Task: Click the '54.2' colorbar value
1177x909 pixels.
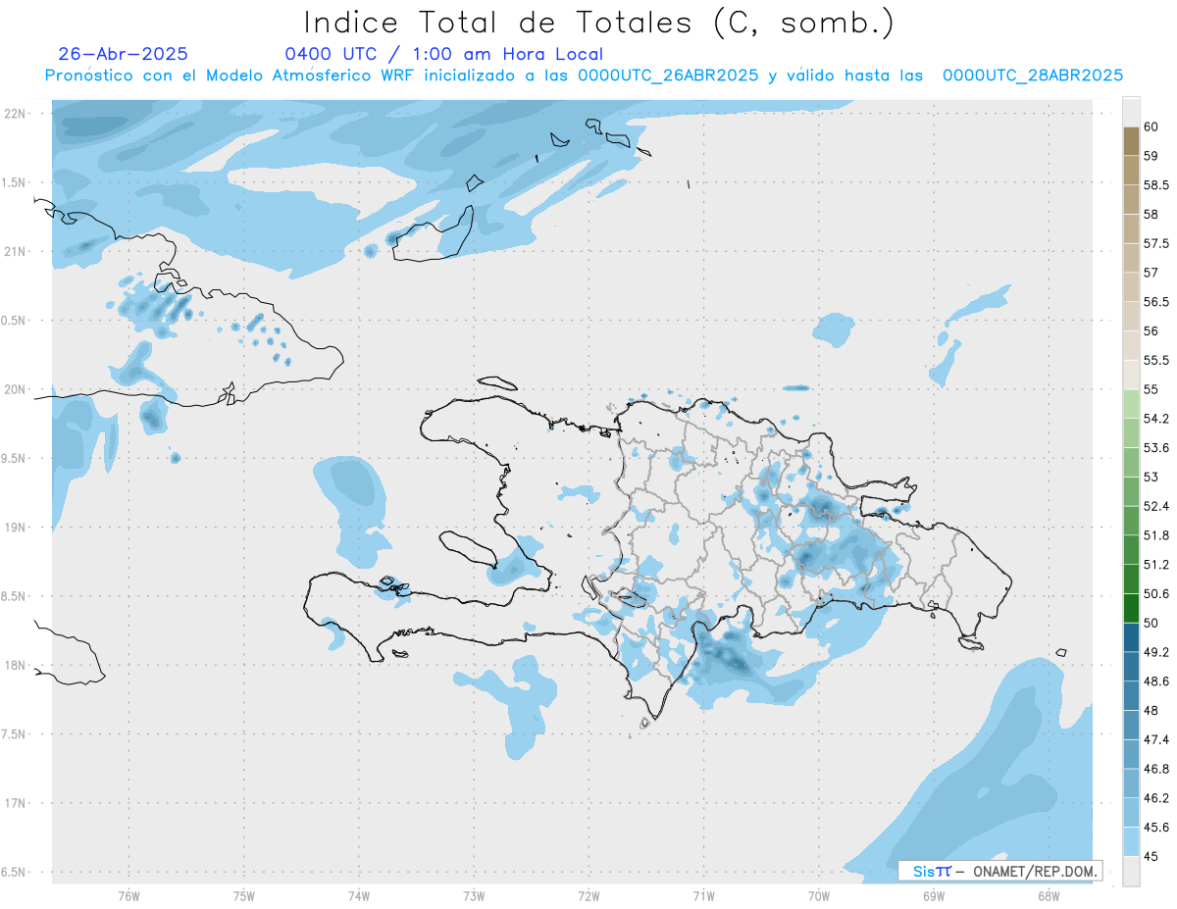Action: (x=1156, y=419)
